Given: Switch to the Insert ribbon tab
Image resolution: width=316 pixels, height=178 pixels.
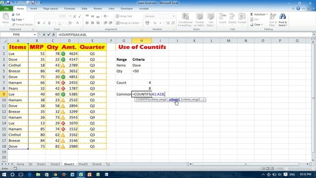Looking at the screenshot, I should (x=34, y=9).
